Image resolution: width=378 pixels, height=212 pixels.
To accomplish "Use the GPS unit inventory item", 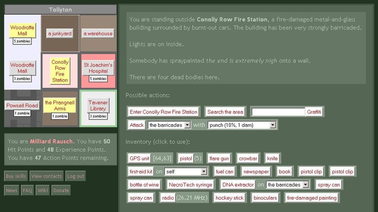I will coord(140,158).
